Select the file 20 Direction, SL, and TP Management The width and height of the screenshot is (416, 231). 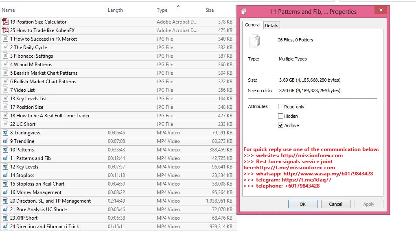50,201
